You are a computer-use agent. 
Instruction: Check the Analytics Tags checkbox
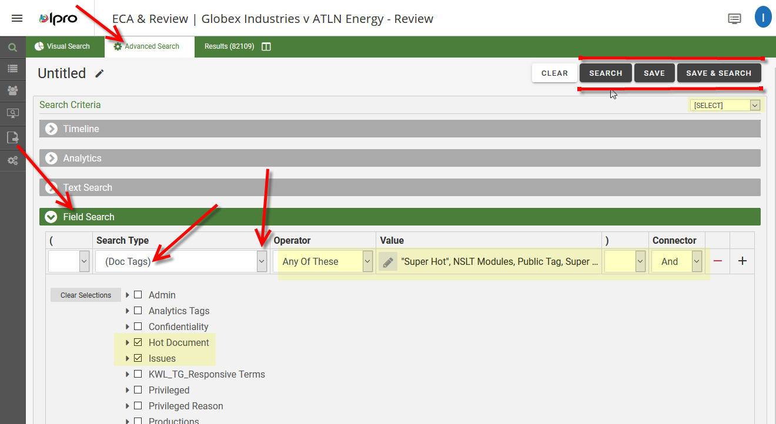point(138,311)
